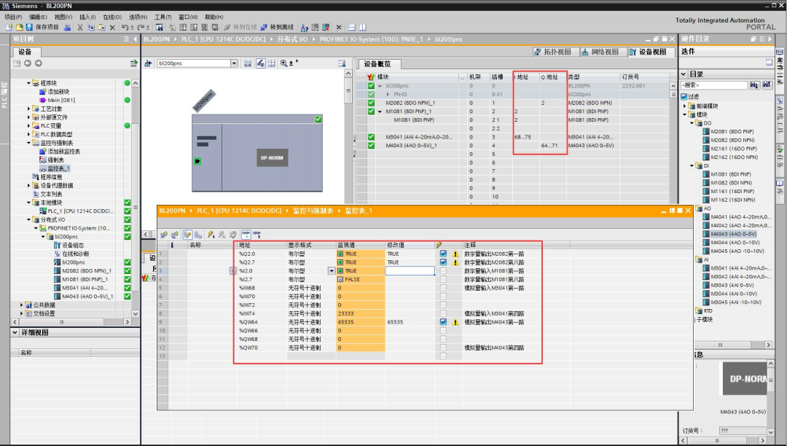Click the zoom icon in device view
The width and height of the screenshot is (787, 446).
pyautogui.click(x=284, y=63)
